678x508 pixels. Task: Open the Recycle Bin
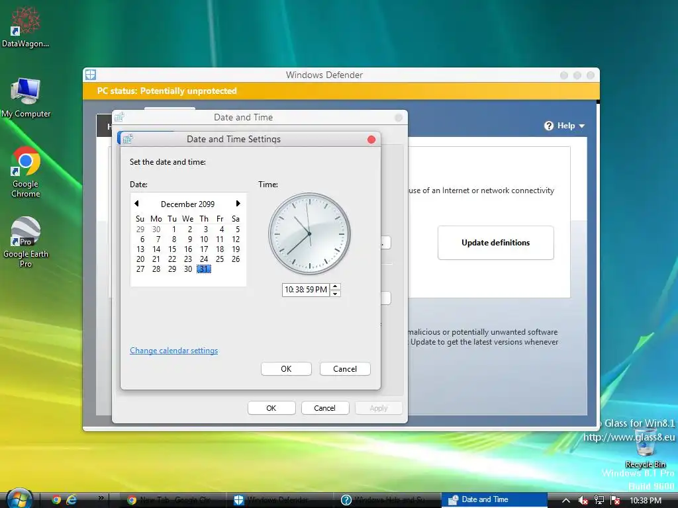pyautogui.click(x=645, y=449)
